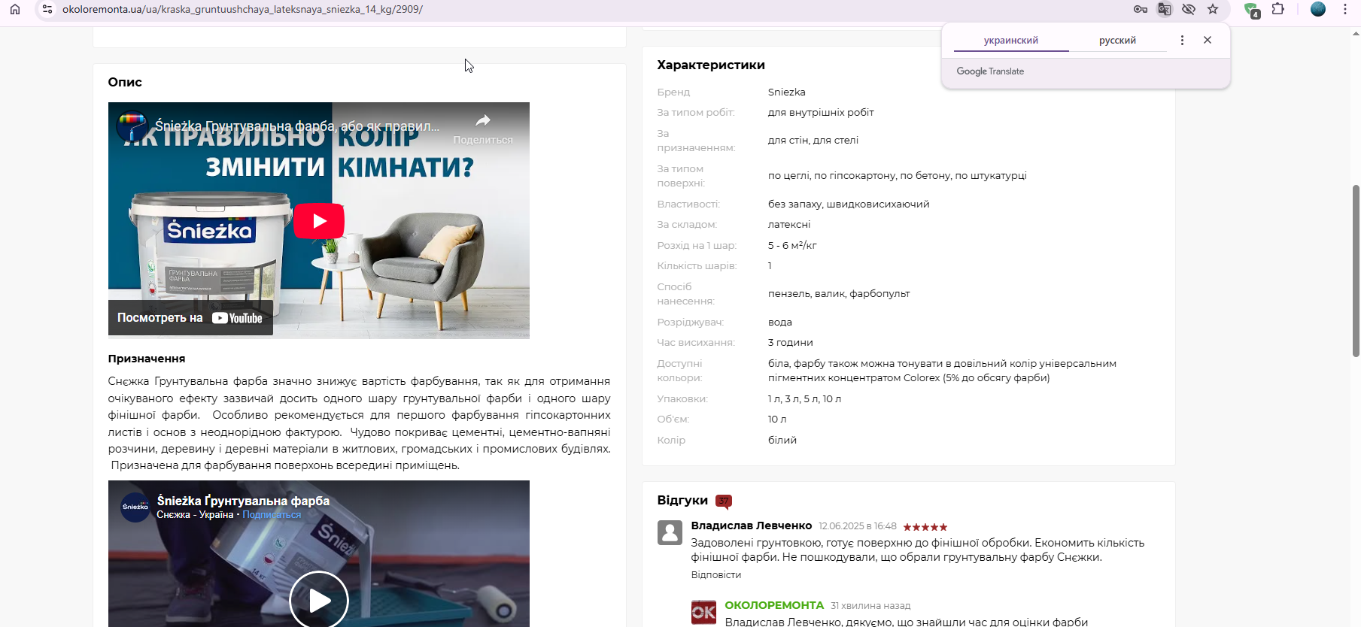This screenshot has width=1361, height=627.
Task: Click the Відгуки heading
Action: (682, 501)
